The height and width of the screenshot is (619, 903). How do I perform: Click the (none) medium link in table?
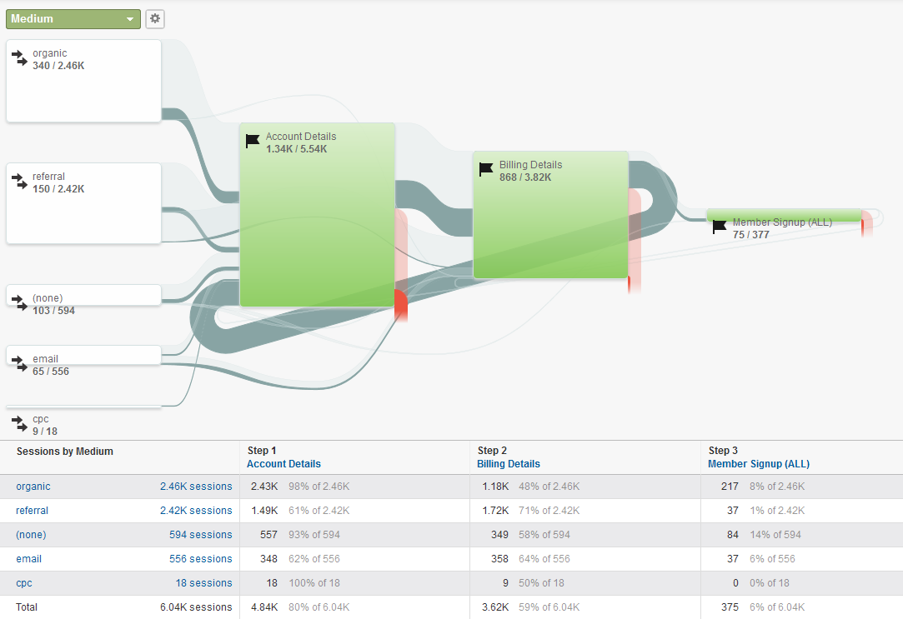click(x=31, y=535)
